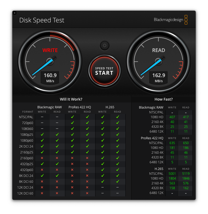Click the Blackmagic RAW heading in How Fast
Image resolution: width=208 pixels, height=214 pixels.
point(151,108)
